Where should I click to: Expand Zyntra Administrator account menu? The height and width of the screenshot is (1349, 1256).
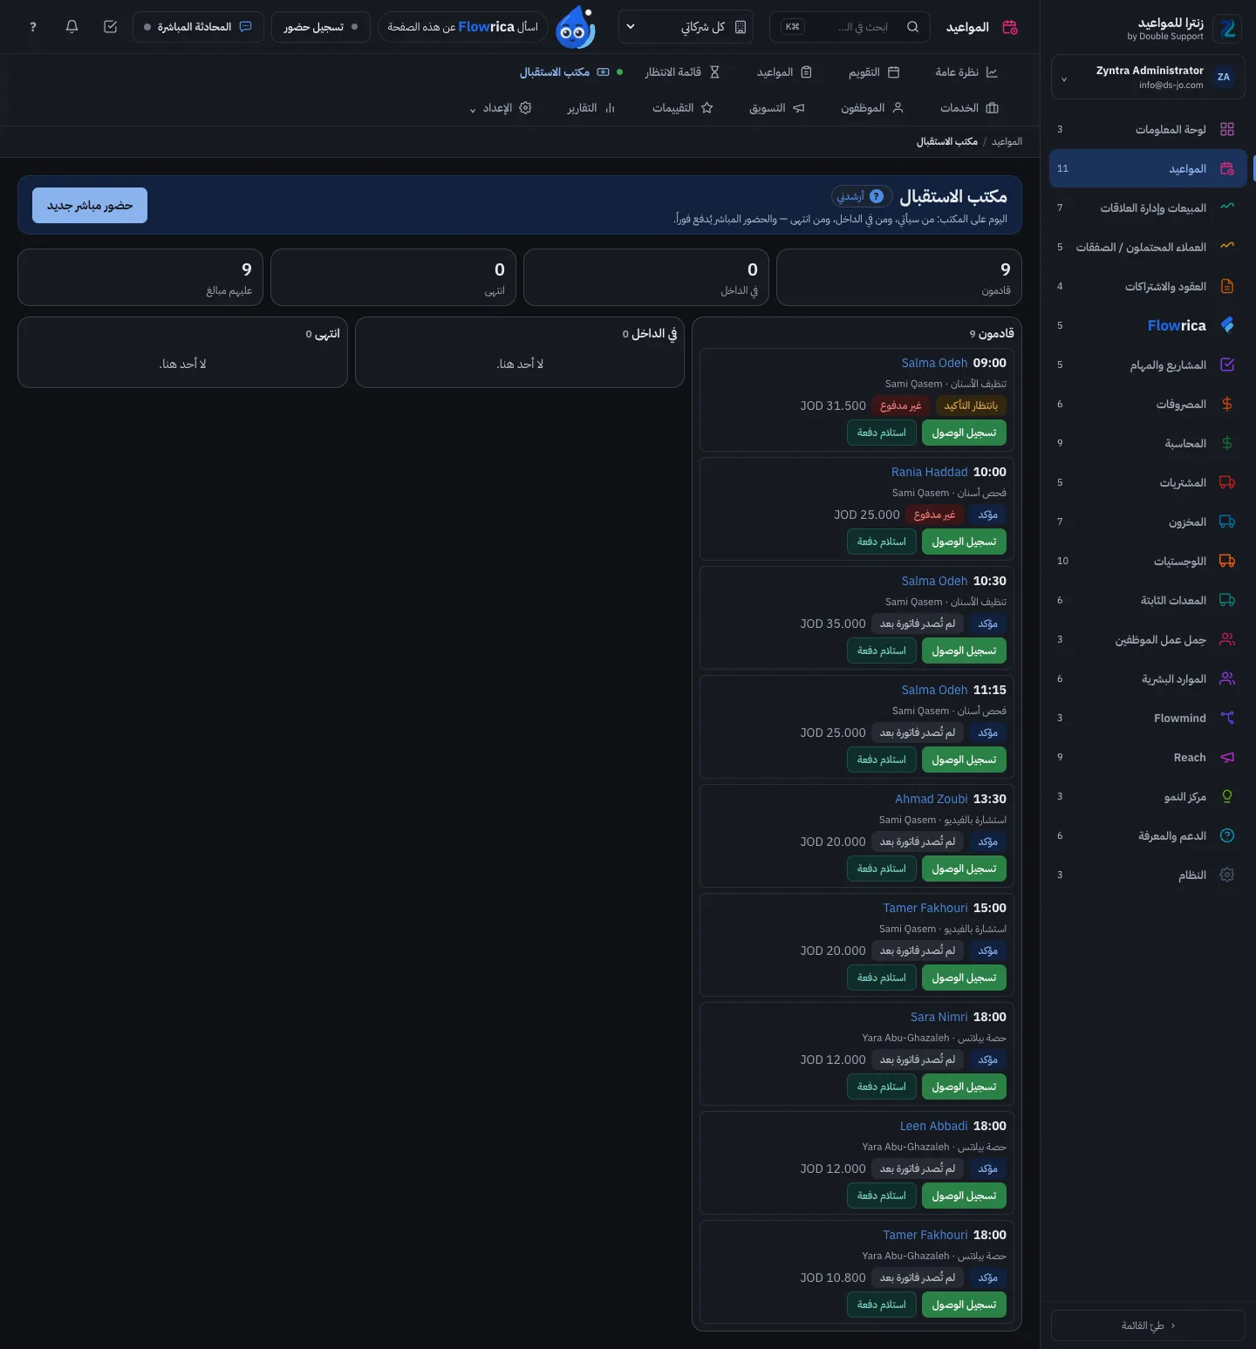1148,78
